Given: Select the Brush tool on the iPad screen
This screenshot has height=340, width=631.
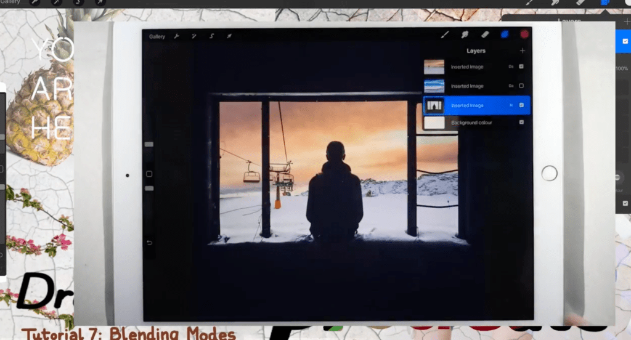Looking at the screenshot, I should click(x=445, y=35).
